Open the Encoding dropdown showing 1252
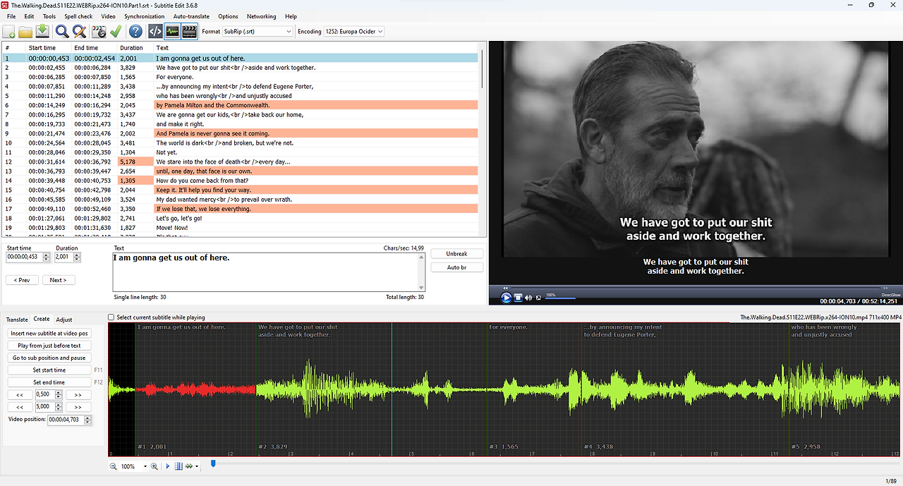The height and width of the screenshot is (486, 903). click(x=353, y=32)
